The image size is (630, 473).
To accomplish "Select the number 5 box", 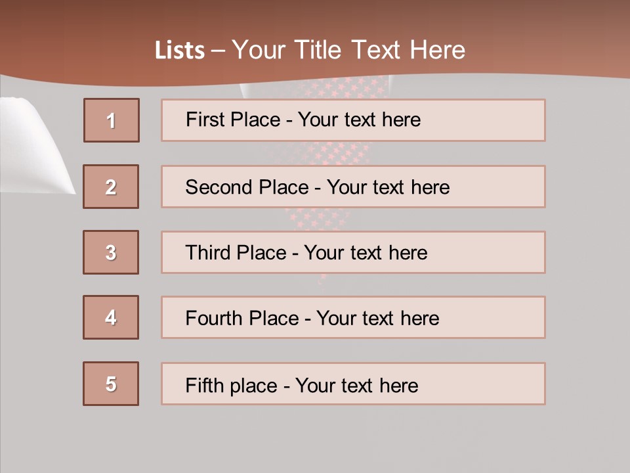I will 111,384.
